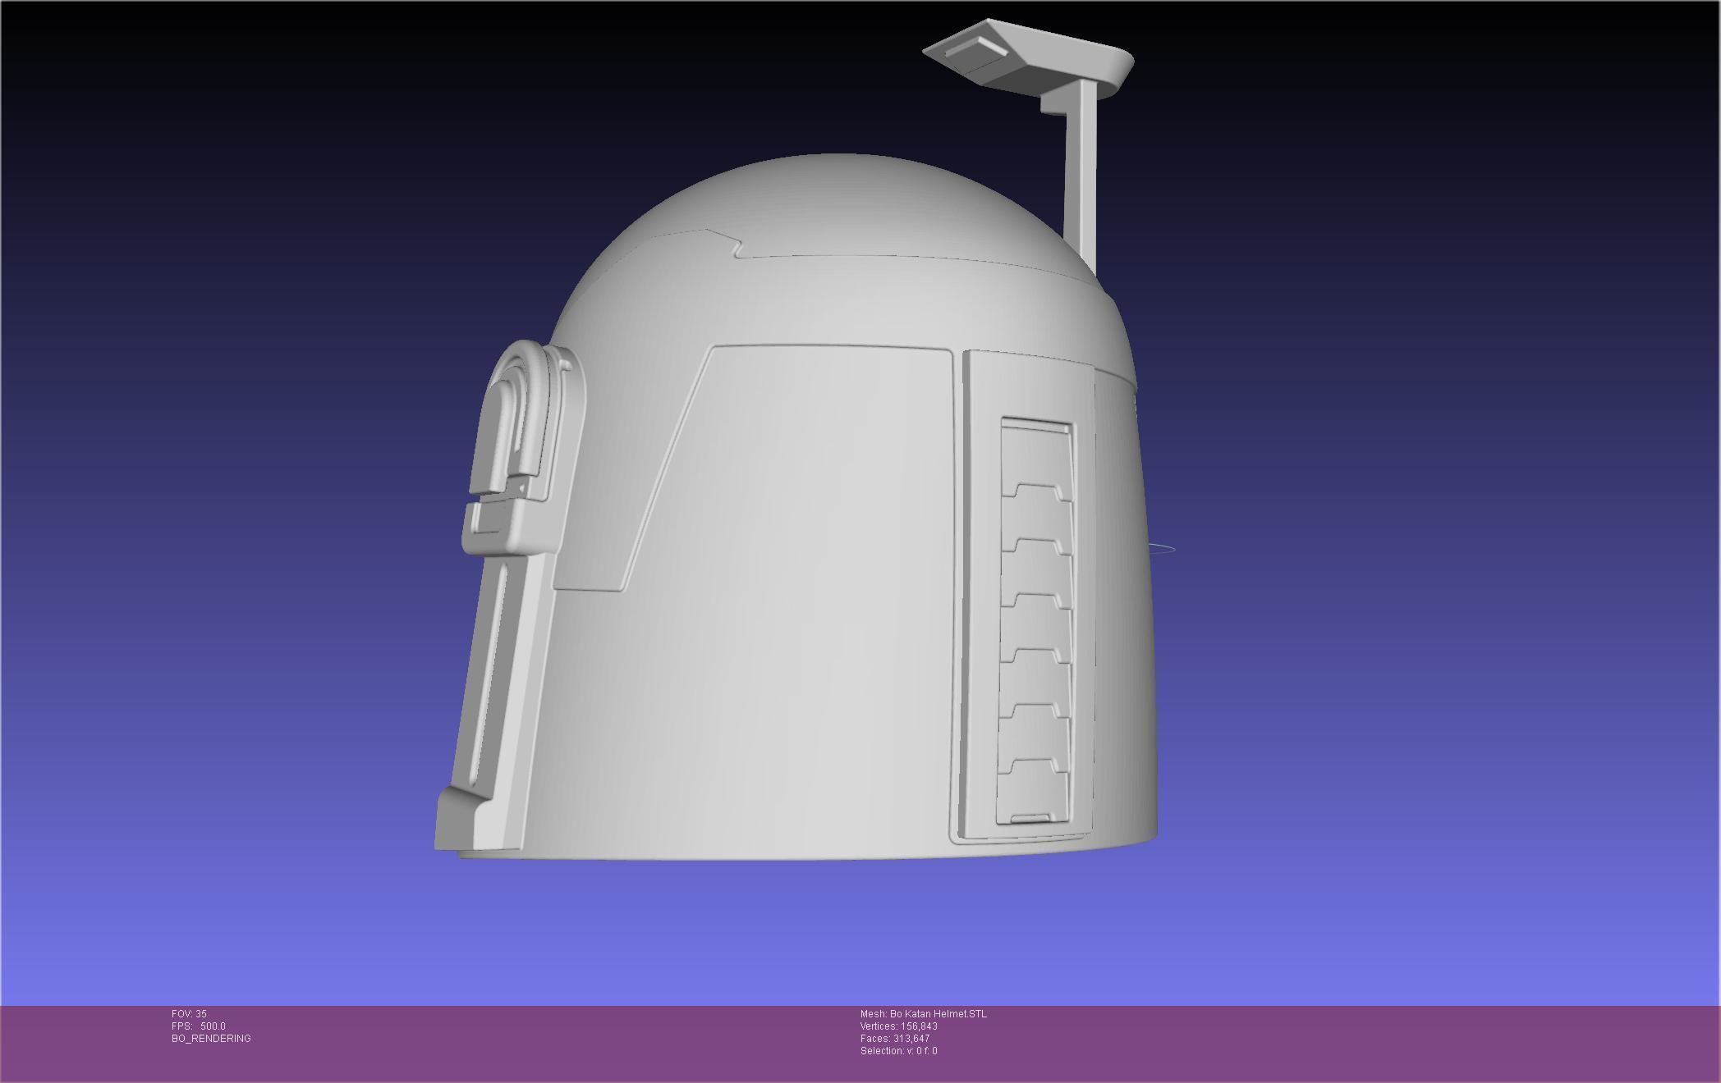Click the 'Selection: v: 0 f: 0' text
Image resolution: width=1721 pixels, height=1083 pixels.
click(x=898, y=1051)
